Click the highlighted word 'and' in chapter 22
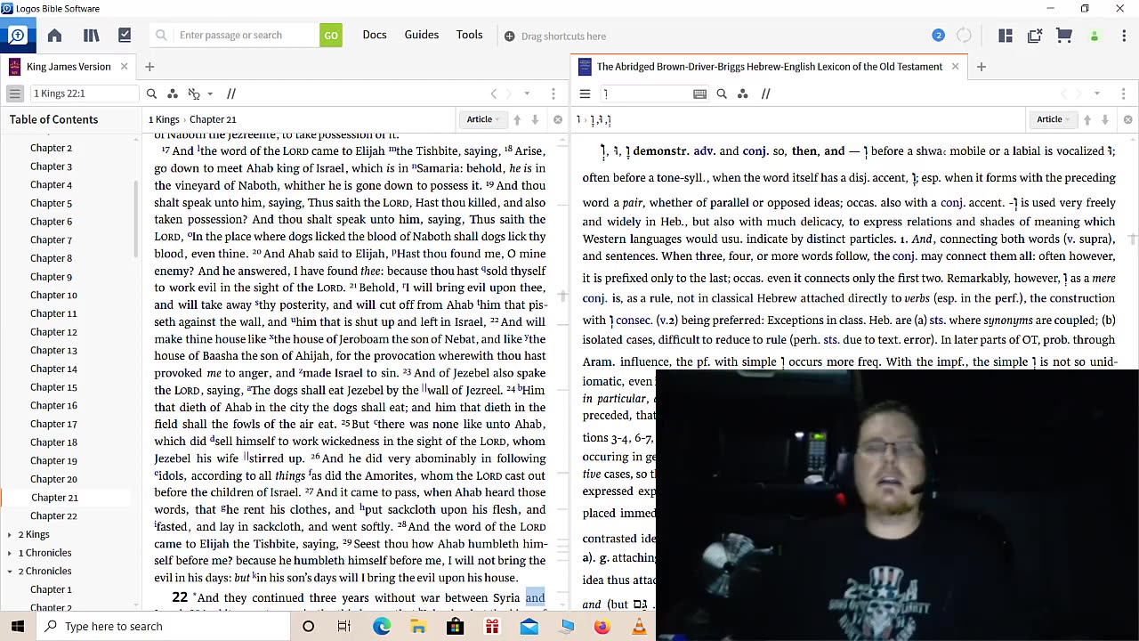The image size is (1139, 641). coord(535,598)
